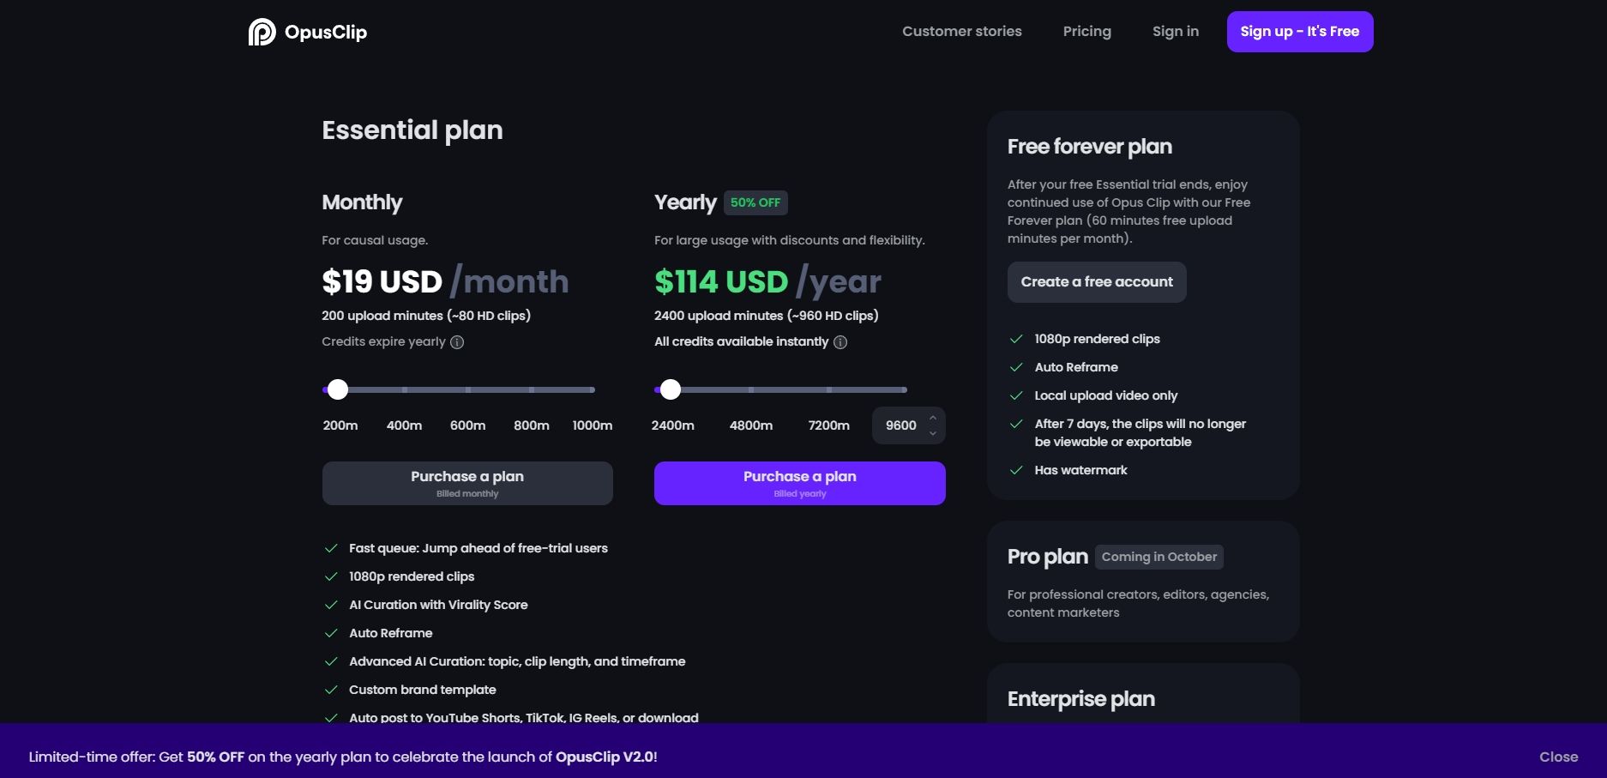Click Sign up - It's Free button
This screenshot has height=778, width=1607.
tap(1300, 32)
